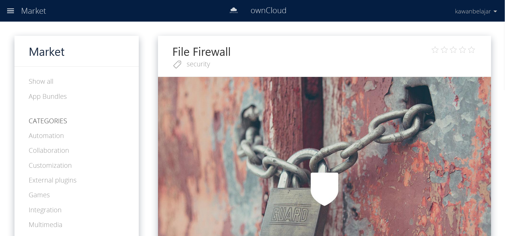Open the Integration category
Image resolution: width=505 pixels, height=236 pixels.
[45, 210]
